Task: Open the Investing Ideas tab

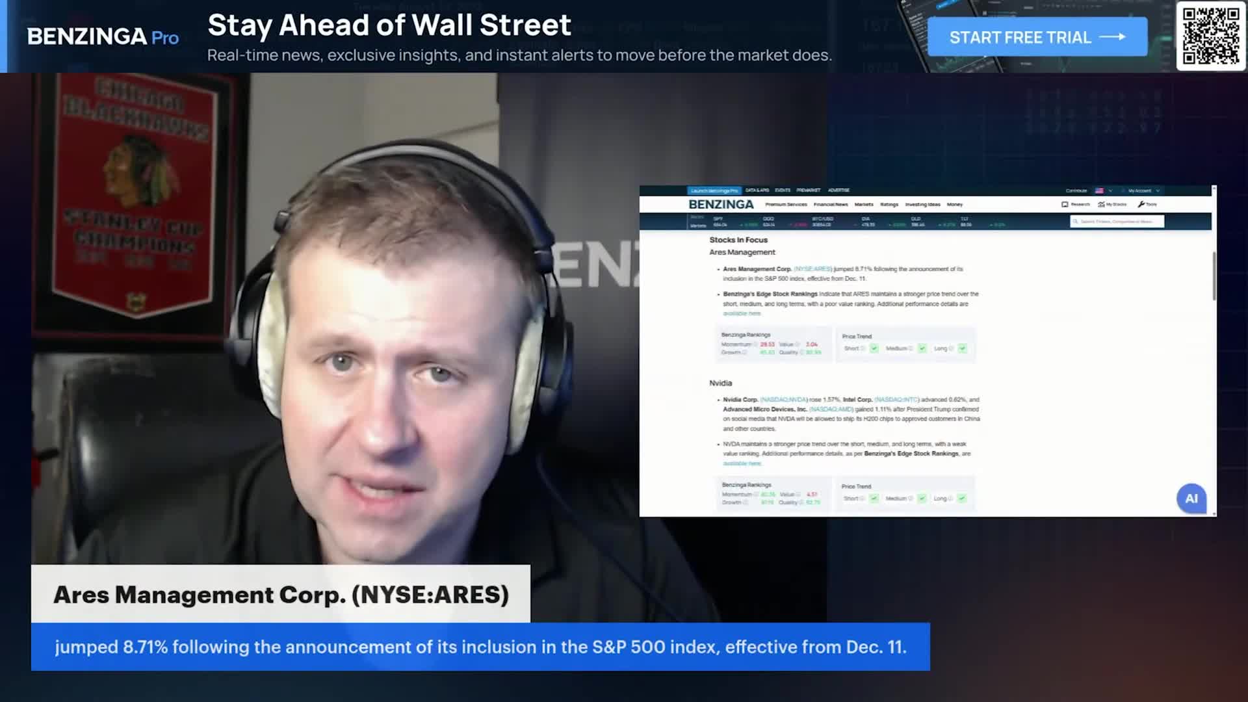Action: tap(922, 204)
